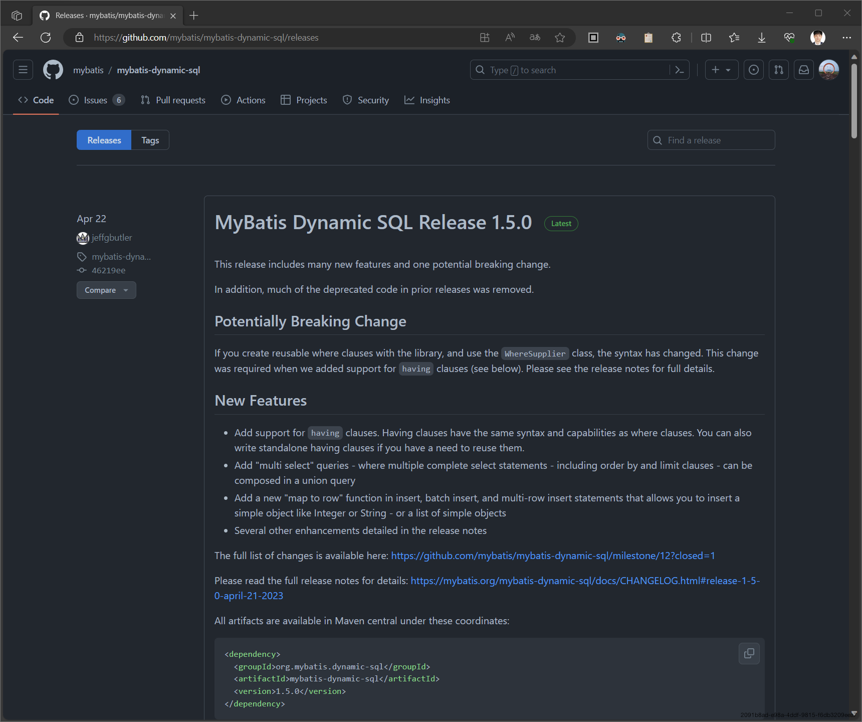Open the Pull requests icon in the header
Image resolution: width=862 pixels, height=722 pixels.
coord(779,70)
